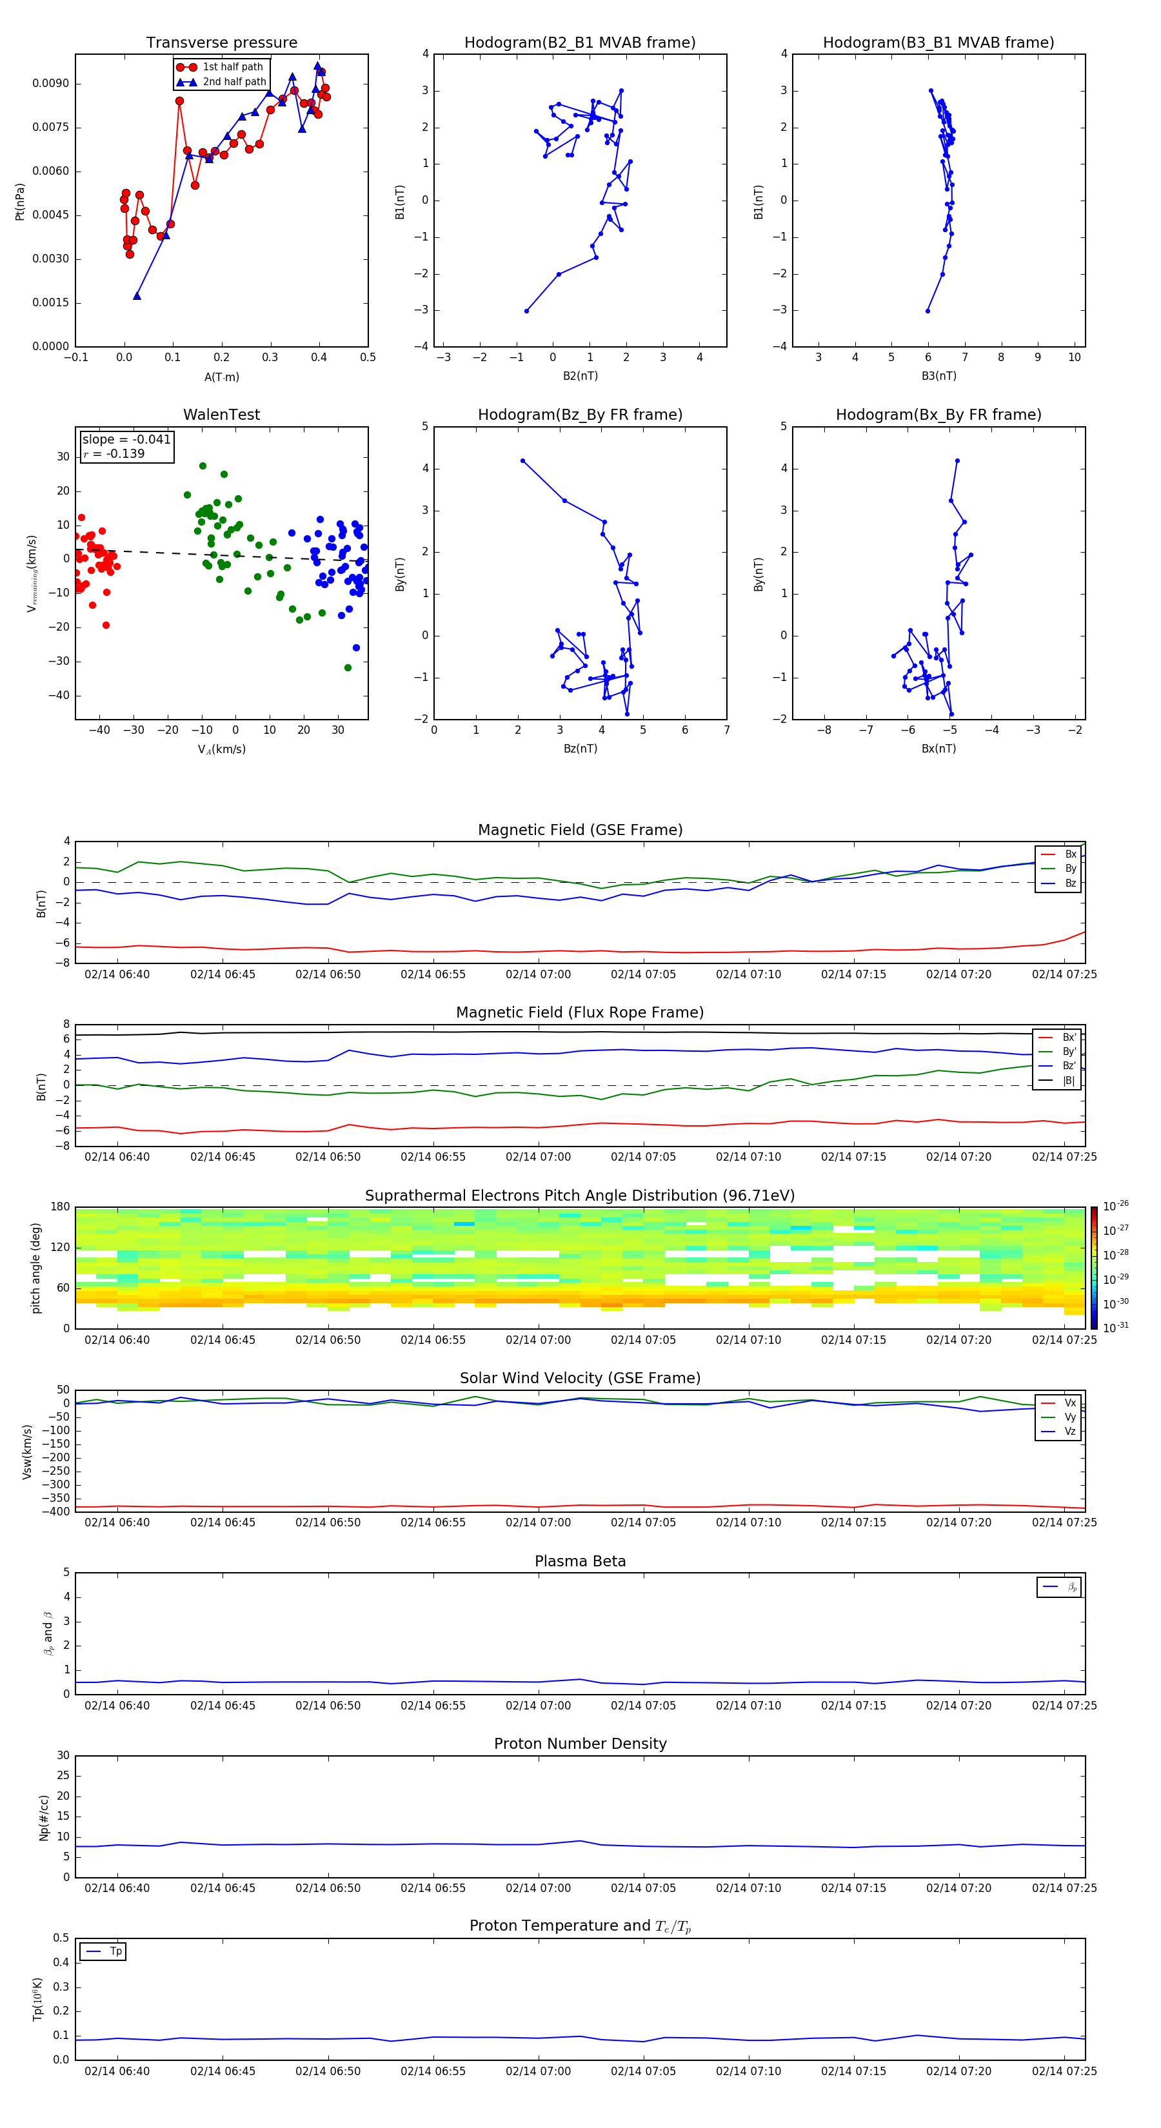Click '02/14 07:00' tick under Proton Temperature plot

(x=538, y=2071)
